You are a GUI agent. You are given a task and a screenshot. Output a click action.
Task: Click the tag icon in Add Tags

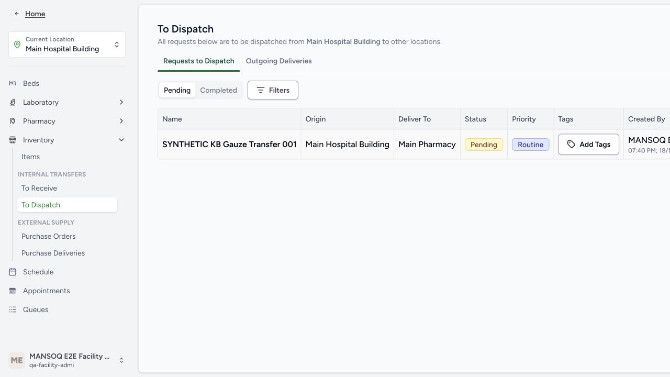pos(571,145)
